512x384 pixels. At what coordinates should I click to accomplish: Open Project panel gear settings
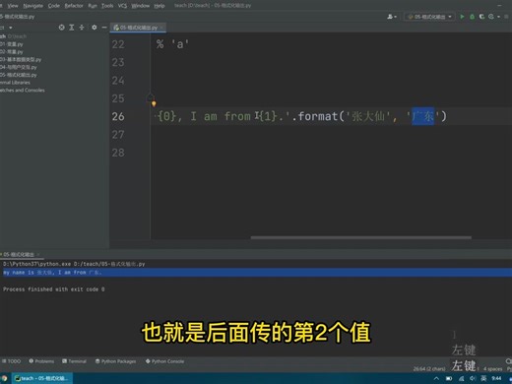(95, 28)
